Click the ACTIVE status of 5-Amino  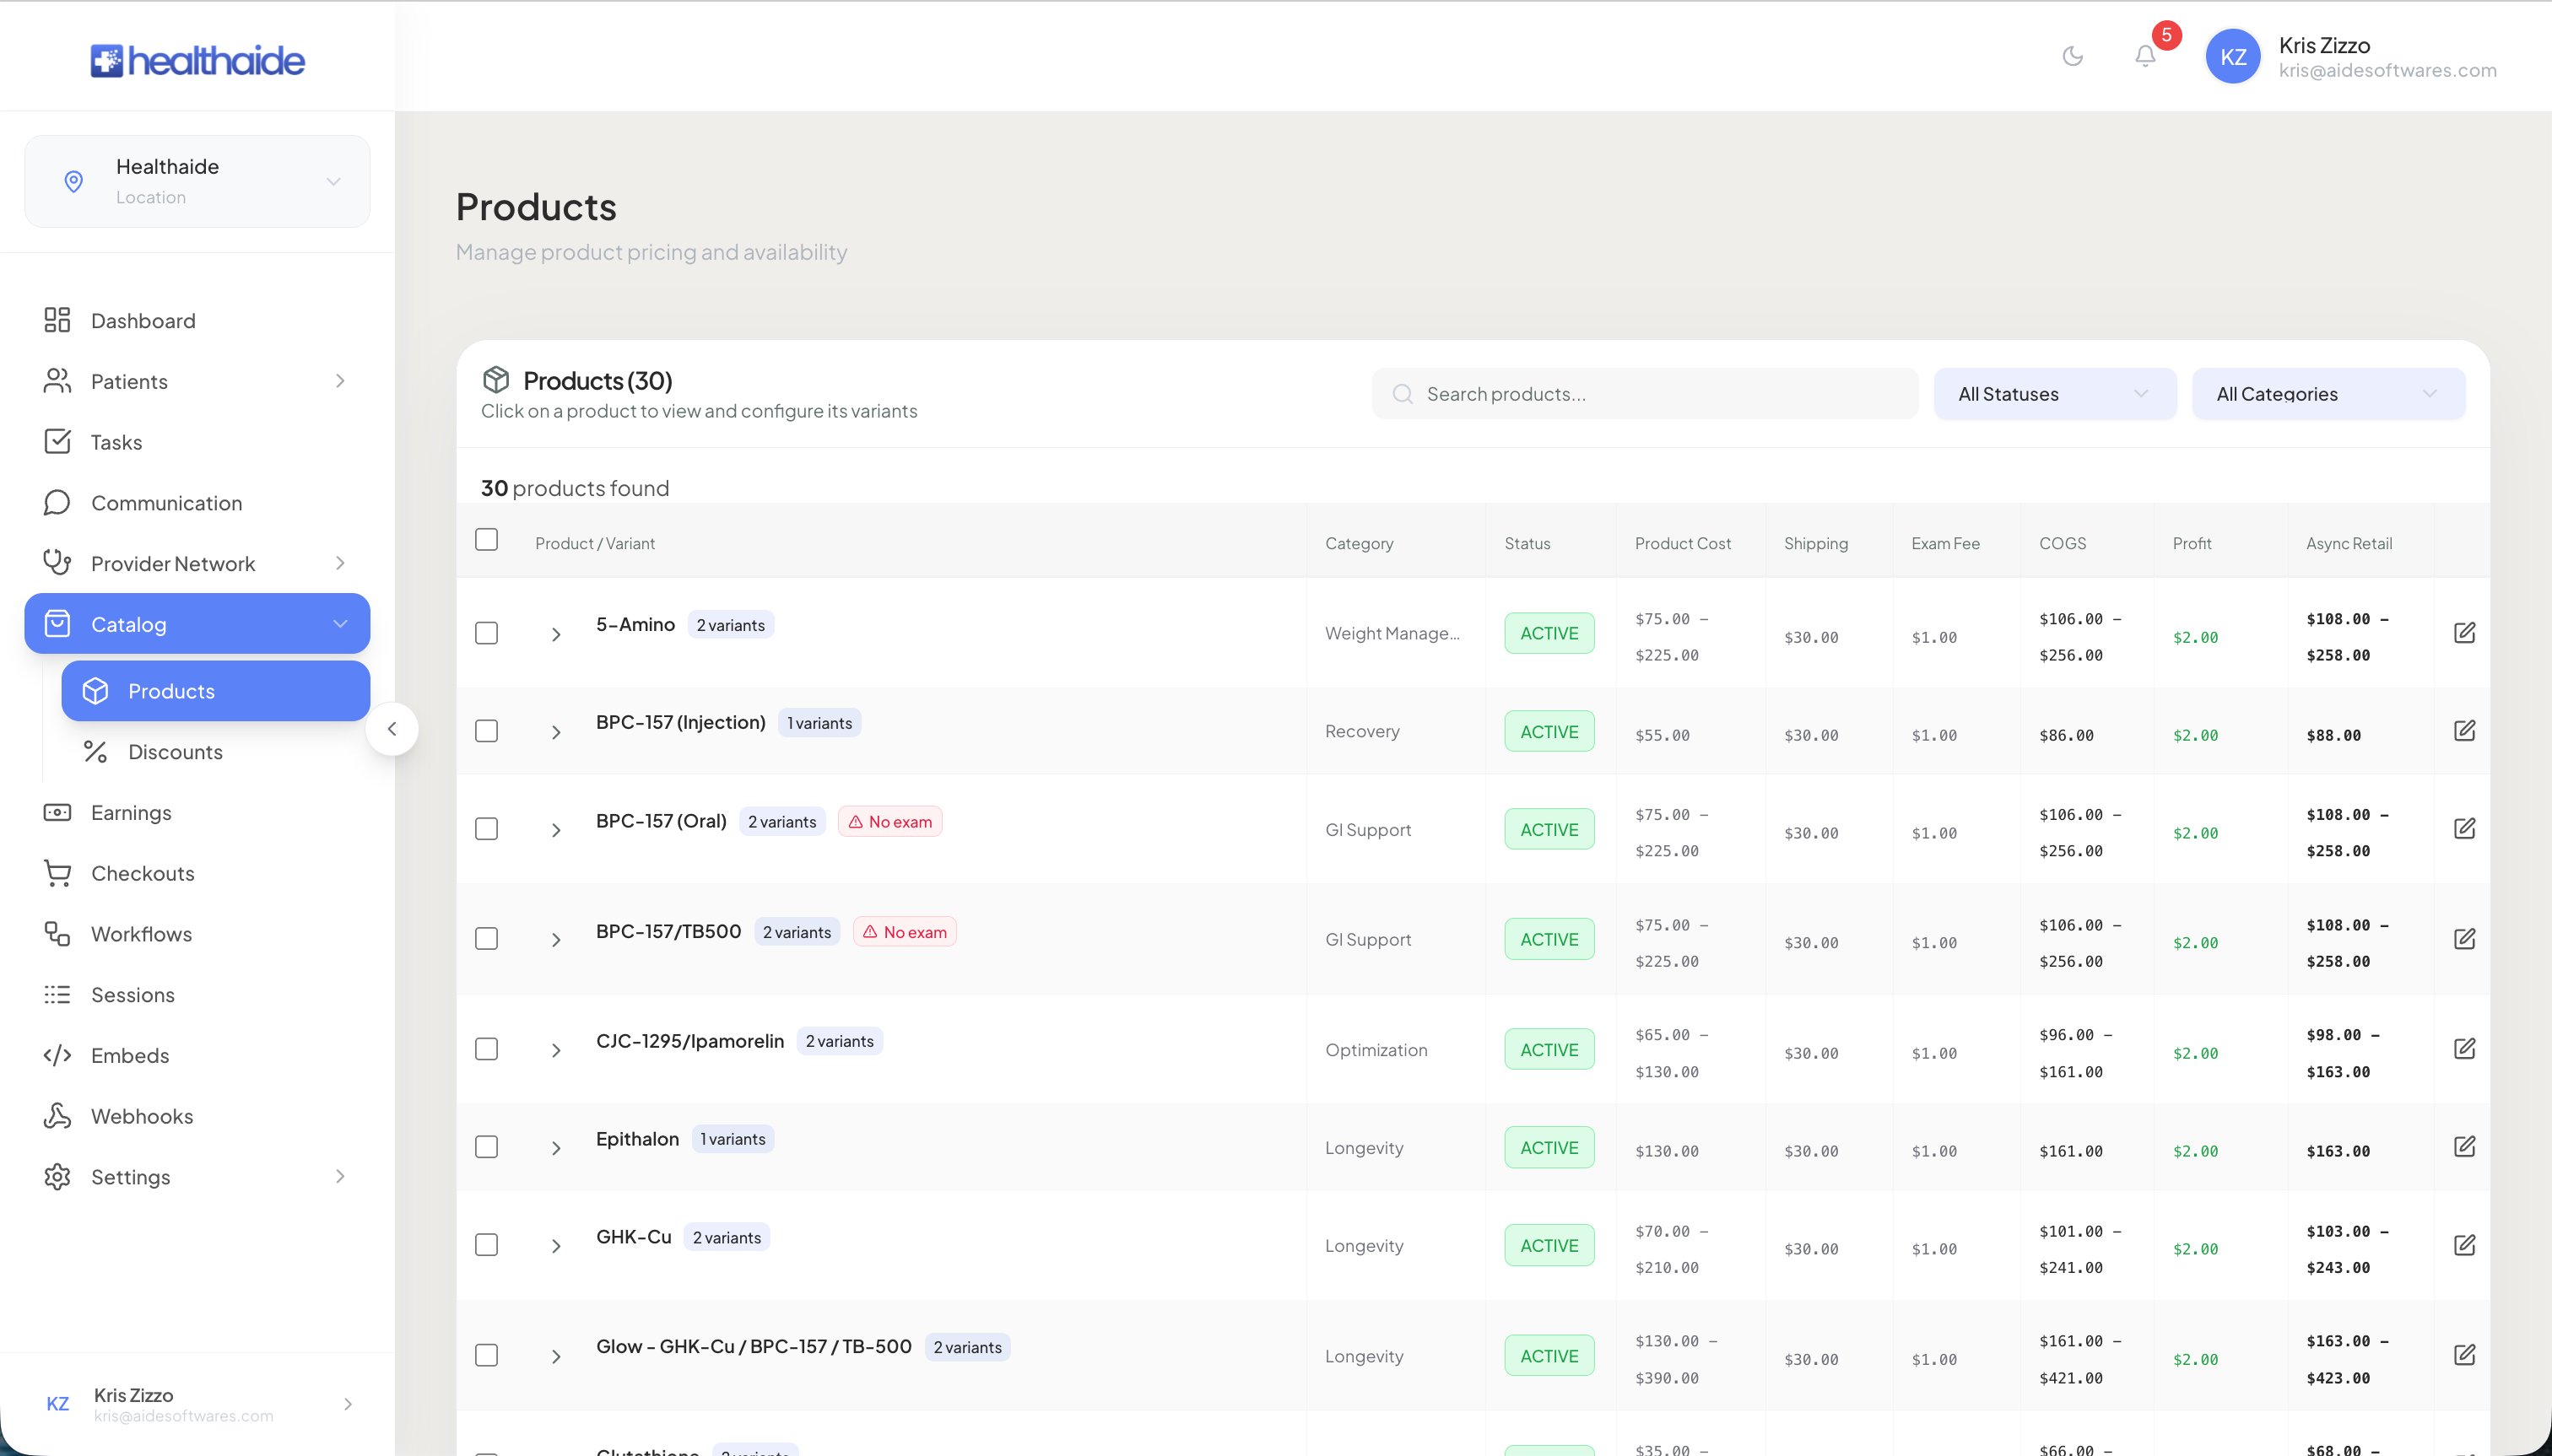(x=1549, y=633)
